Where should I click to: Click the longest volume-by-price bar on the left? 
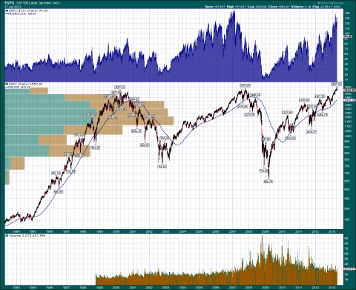pyautogui.click(x=89, y=121)
